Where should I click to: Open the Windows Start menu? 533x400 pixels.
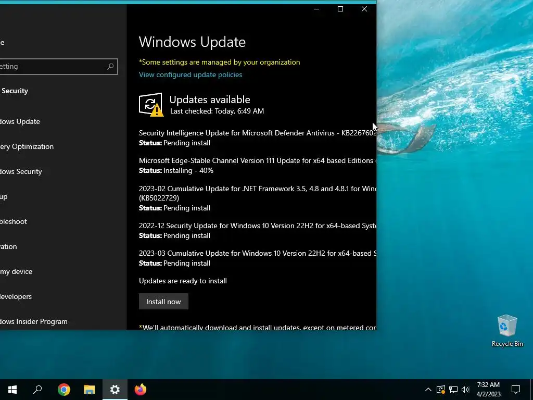tap(12, 390)
